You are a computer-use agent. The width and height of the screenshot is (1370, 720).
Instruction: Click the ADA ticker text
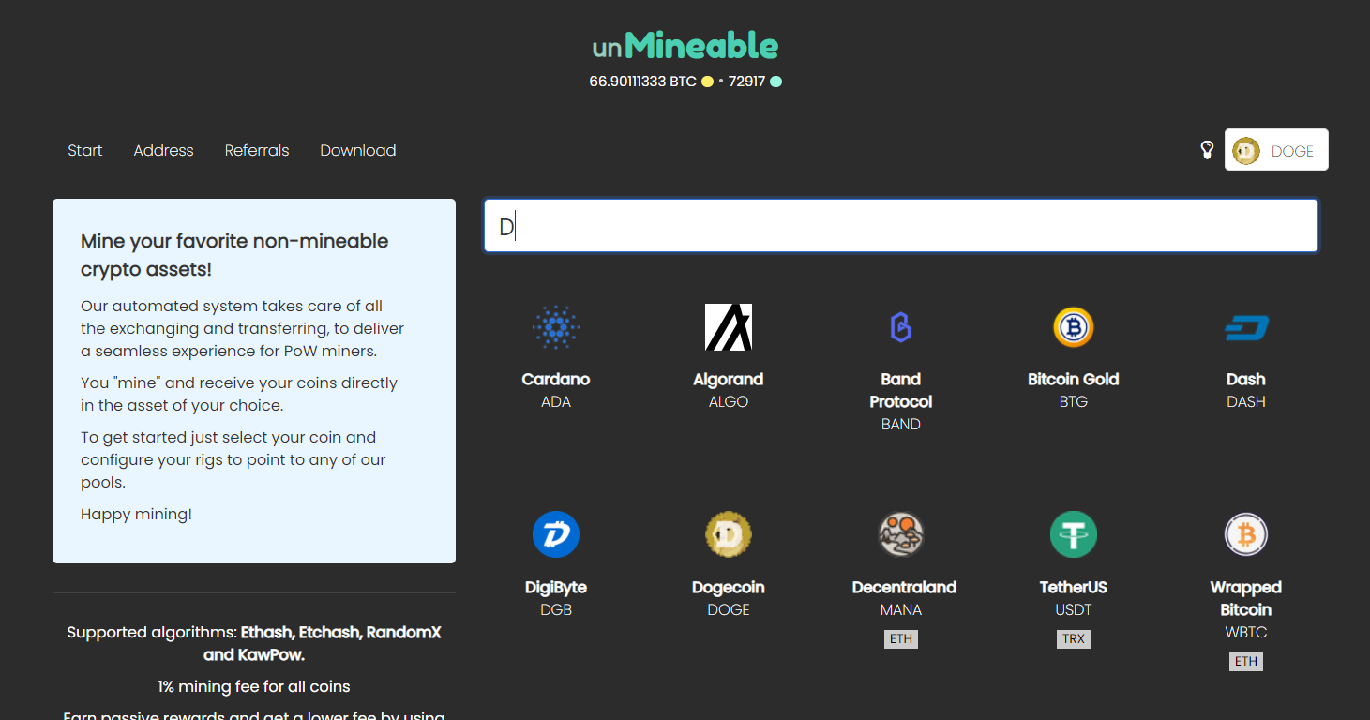pos(556,402)
